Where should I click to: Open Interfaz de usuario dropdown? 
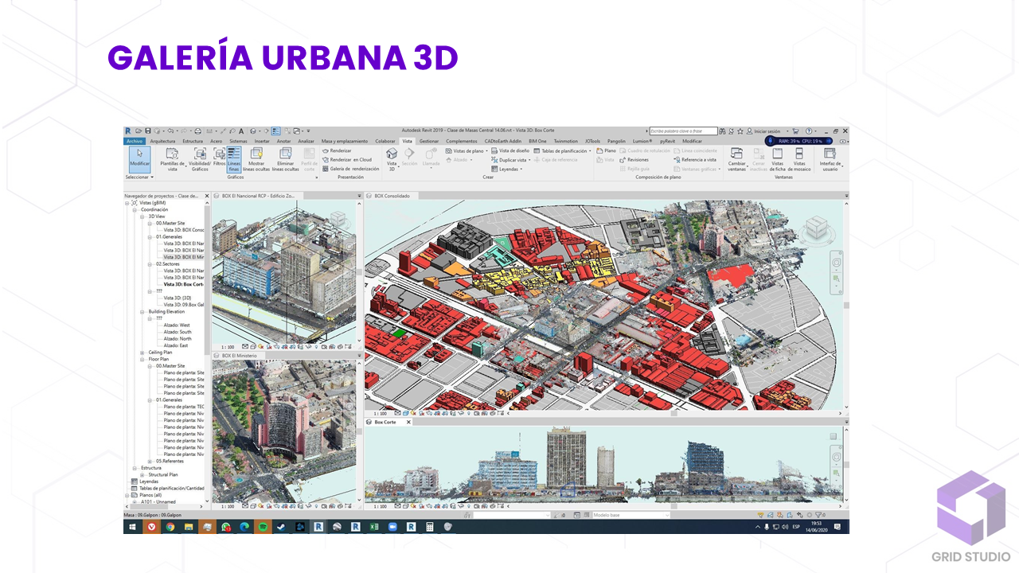tap(830, 159)
